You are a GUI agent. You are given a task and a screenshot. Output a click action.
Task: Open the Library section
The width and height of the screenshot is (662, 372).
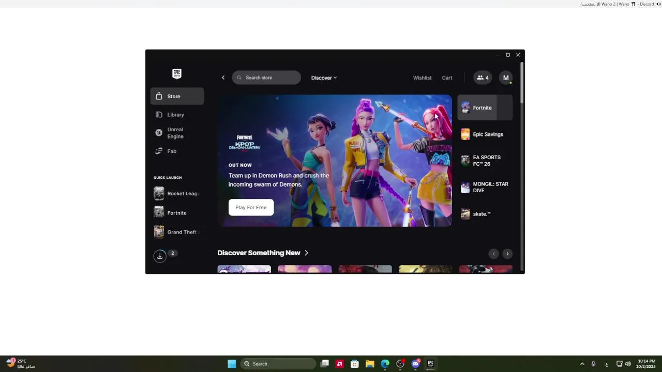[x=177, y=115]
